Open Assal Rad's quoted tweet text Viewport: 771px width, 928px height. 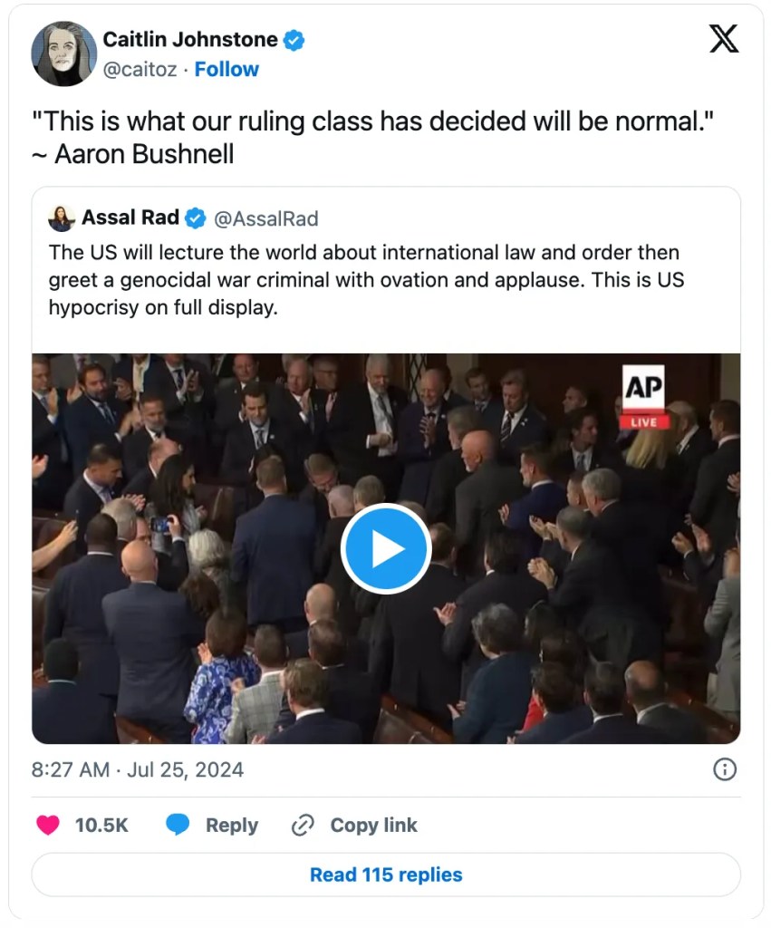[x=362, y=279]
